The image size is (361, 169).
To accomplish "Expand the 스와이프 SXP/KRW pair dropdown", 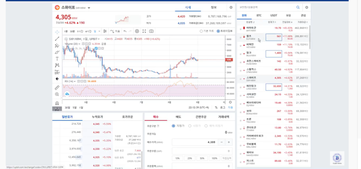I will tap(89, 8).
